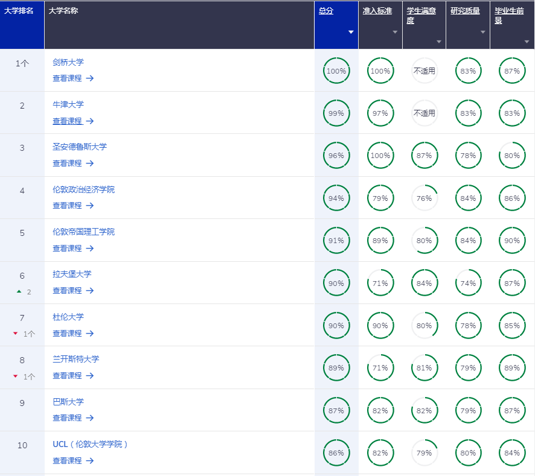Click 兰开斯特大学 graduate prospects 89% circle
The image size is (535, 476).
pyautogui.click(x=512, y=368)
